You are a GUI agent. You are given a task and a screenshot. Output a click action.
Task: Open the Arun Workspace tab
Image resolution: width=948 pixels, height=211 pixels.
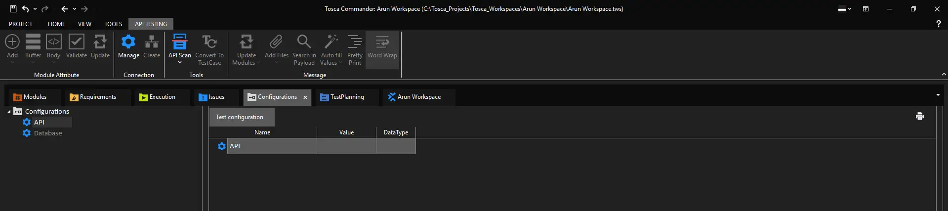tap(419, 97)
